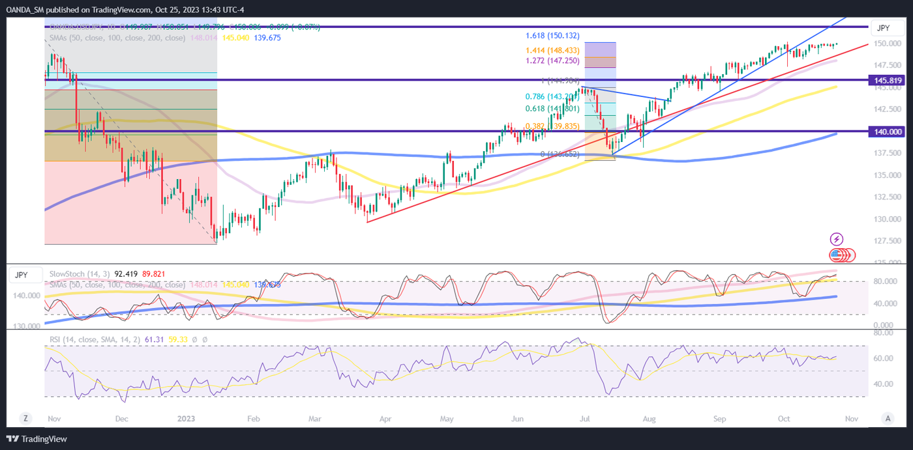Open the JPY currency selector on price axis
Viewport: 913px width, 450px height.
pos(884,29)
